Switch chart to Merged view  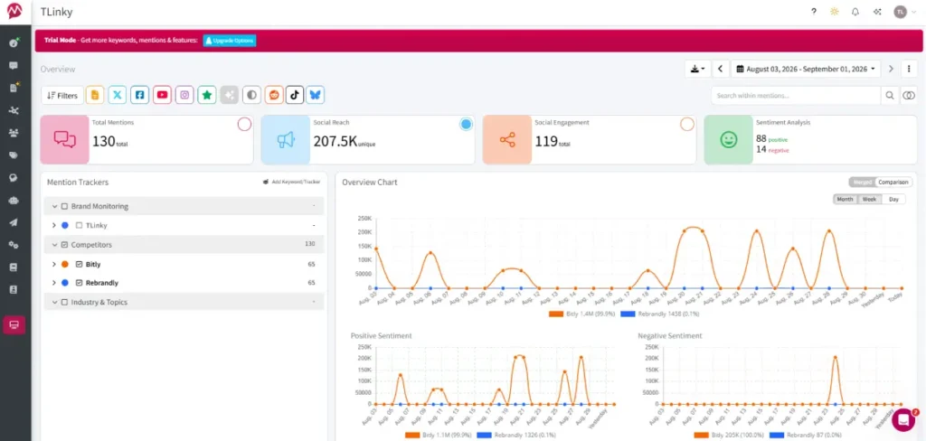click(x=862, y=183)
